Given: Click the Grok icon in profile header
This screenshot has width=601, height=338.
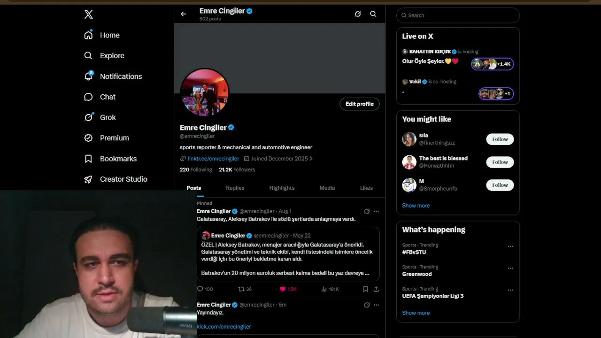Looking at the screenshot, I should click(358, 14).
